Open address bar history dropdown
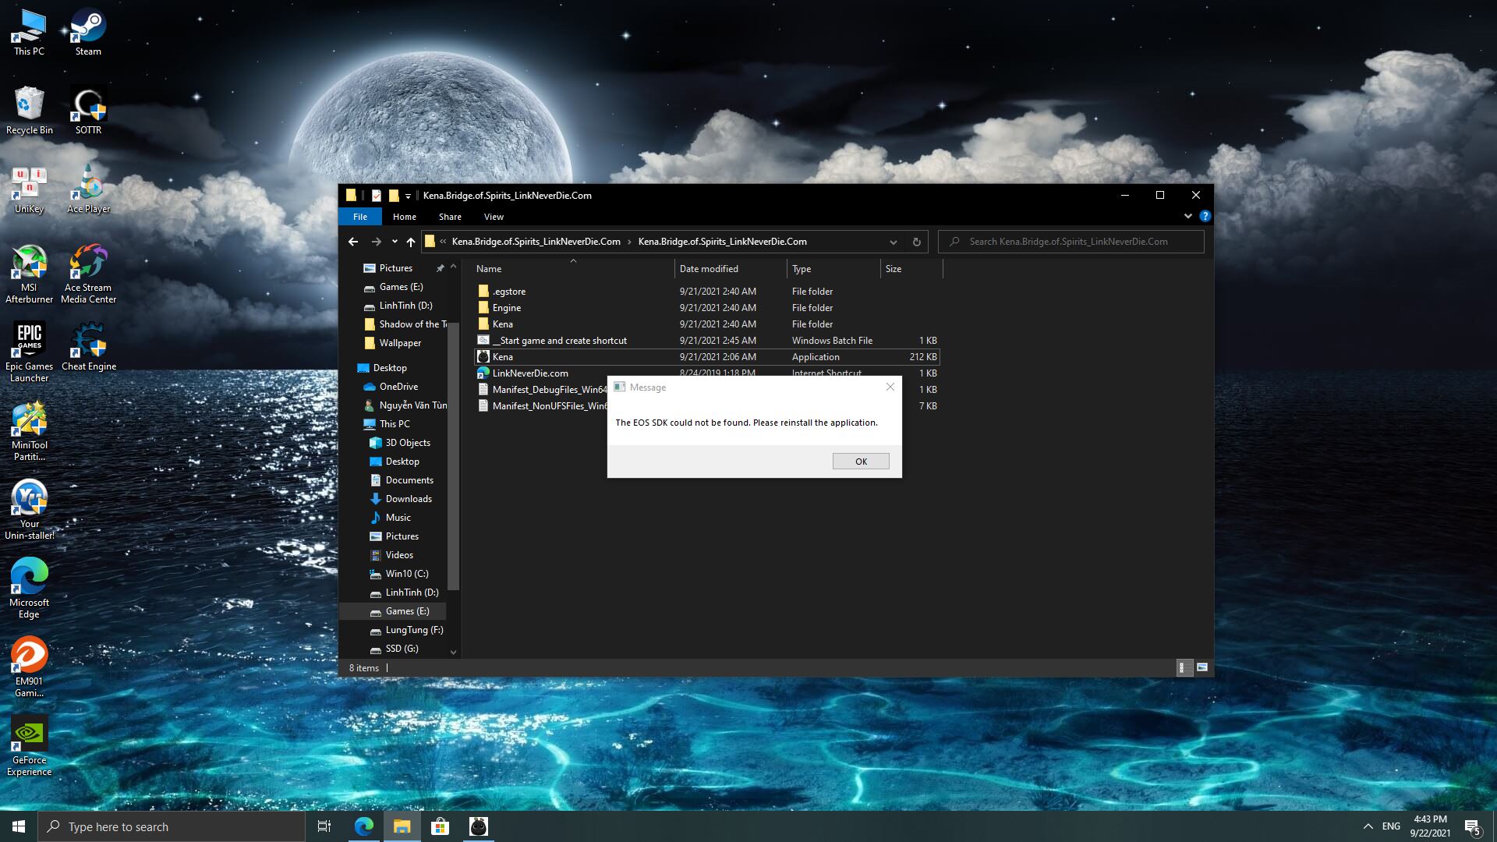 [x=893, y=242]
